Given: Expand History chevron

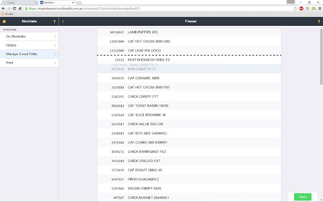Looking at the screenshot, I should pyautogui.click(x=55, y=45).
